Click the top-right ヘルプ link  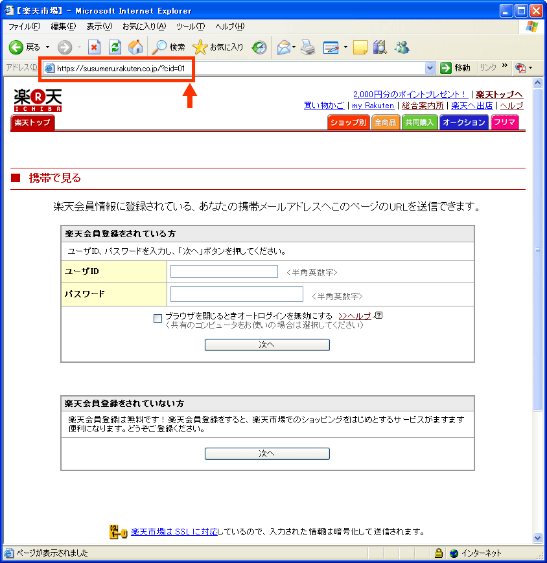coord(512,106)
